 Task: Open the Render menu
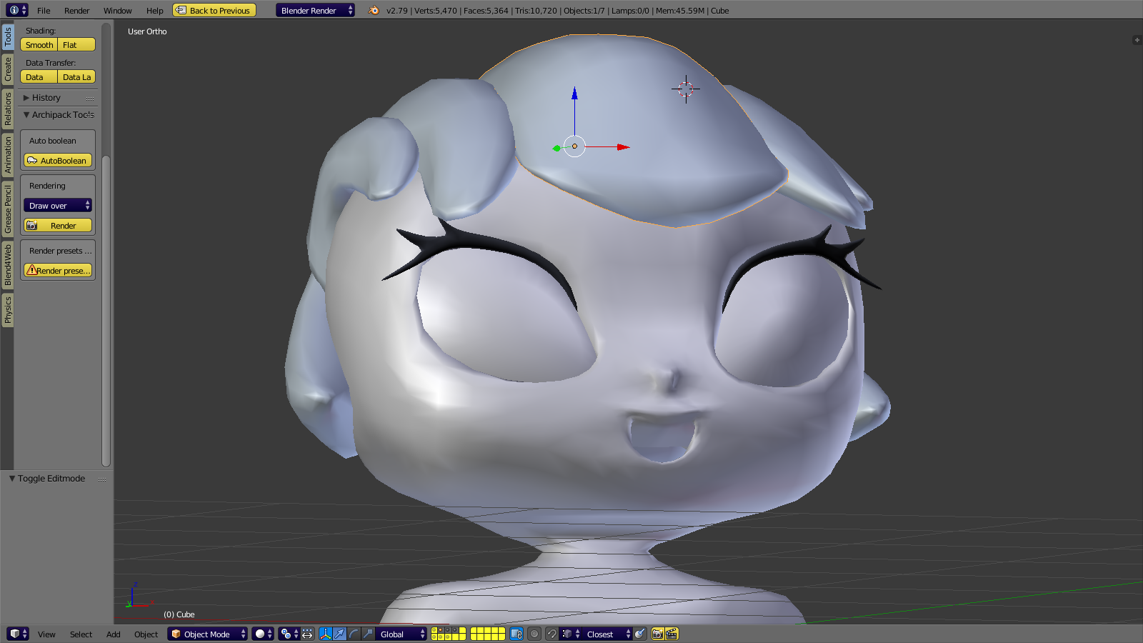(77, 11)
